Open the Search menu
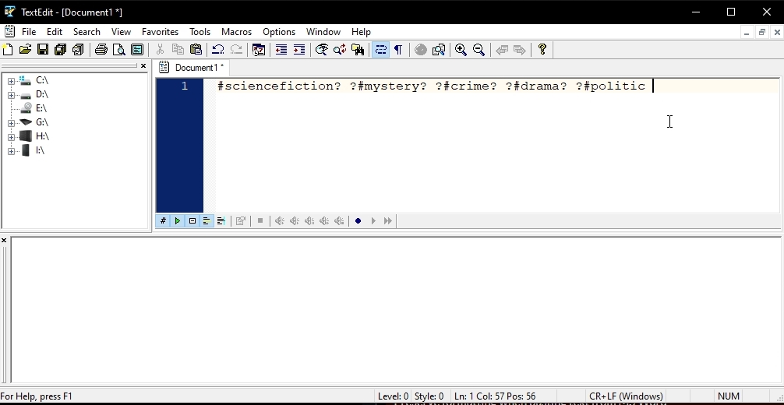Viewport: 784px width, 405px height. tap(87, 32)
